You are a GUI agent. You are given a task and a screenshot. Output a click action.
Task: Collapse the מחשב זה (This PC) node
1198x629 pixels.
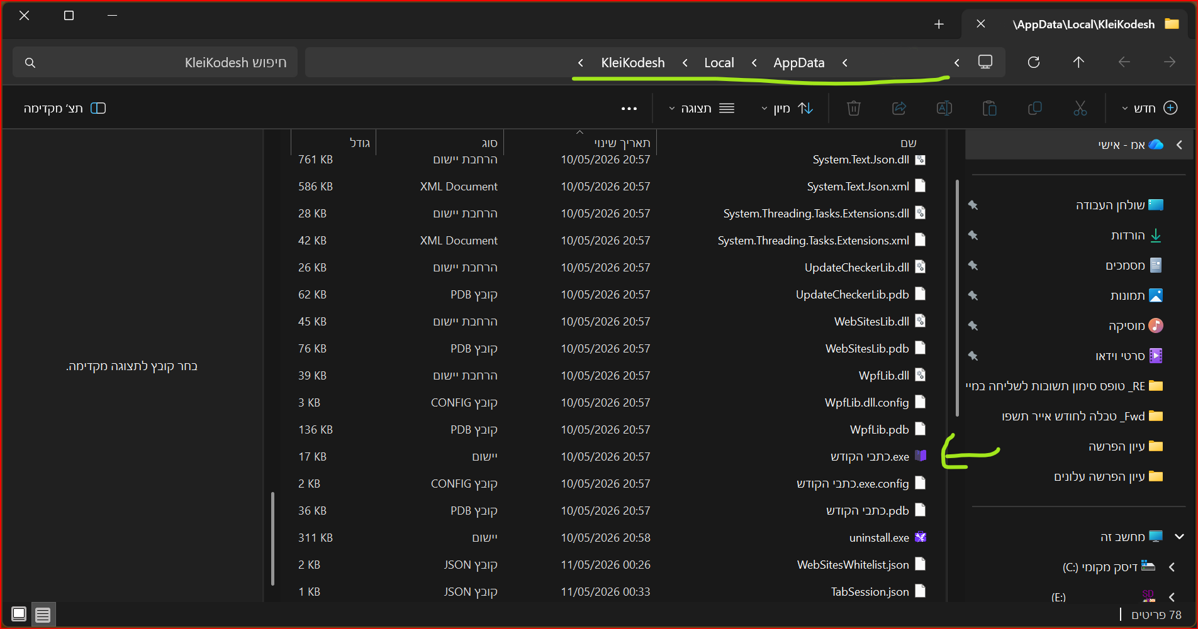tap(1179, 537)
